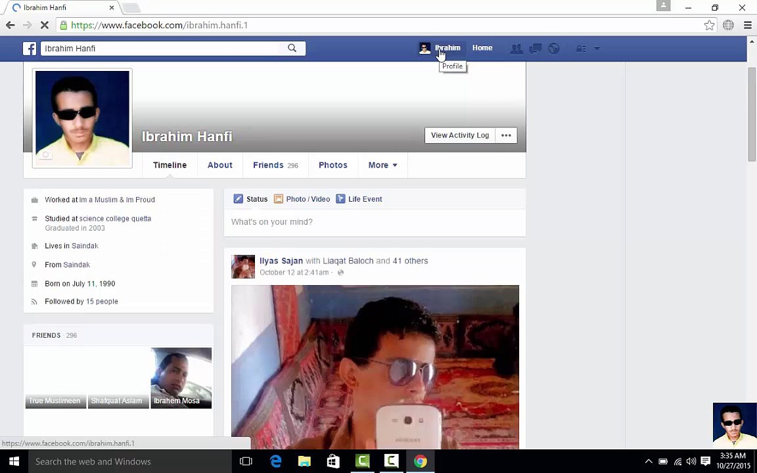The height and width of the screenshot is (473, 757).
Task: Open Ilyas Sajan's selfie post photo
Action: tap(375, 367)
